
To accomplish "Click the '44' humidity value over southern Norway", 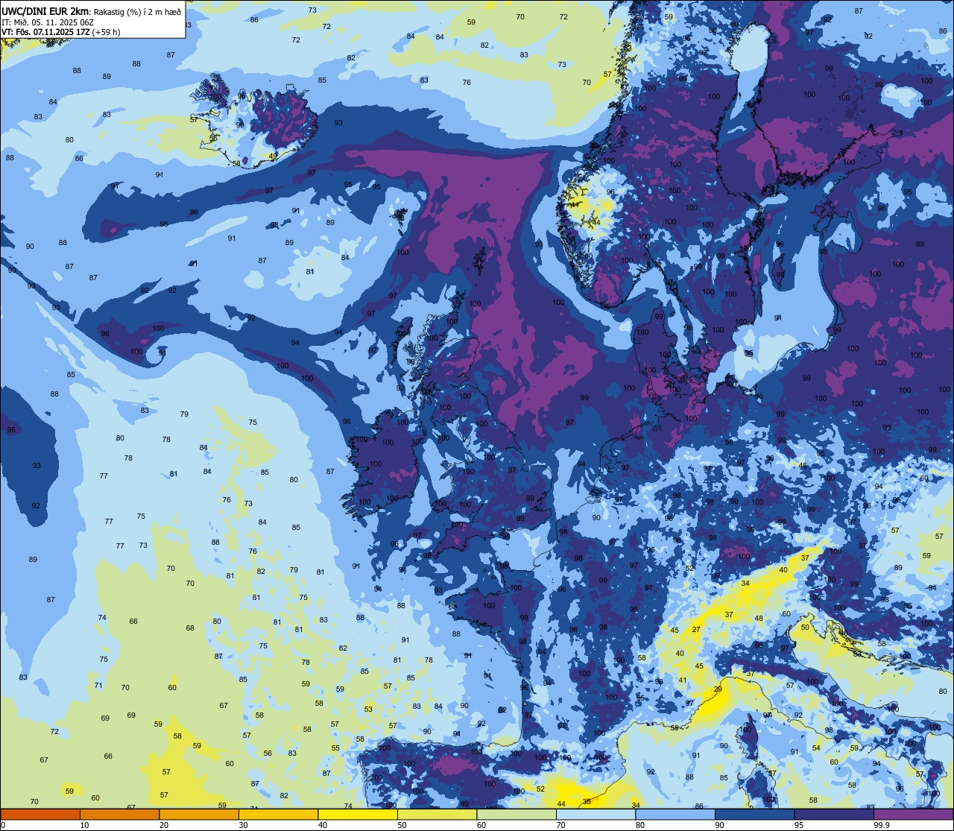I will pos(596,222).
